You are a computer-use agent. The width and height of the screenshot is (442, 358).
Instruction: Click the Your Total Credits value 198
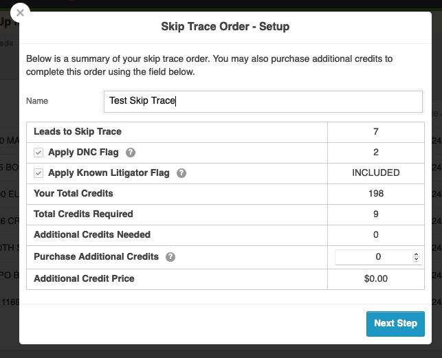376,193
